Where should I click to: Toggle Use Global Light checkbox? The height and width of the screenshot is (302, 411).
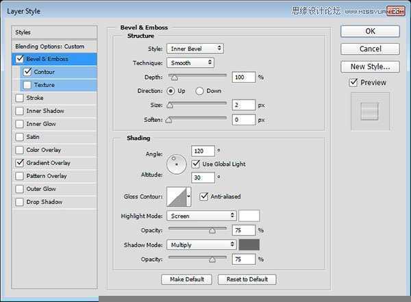pos(196,164)
